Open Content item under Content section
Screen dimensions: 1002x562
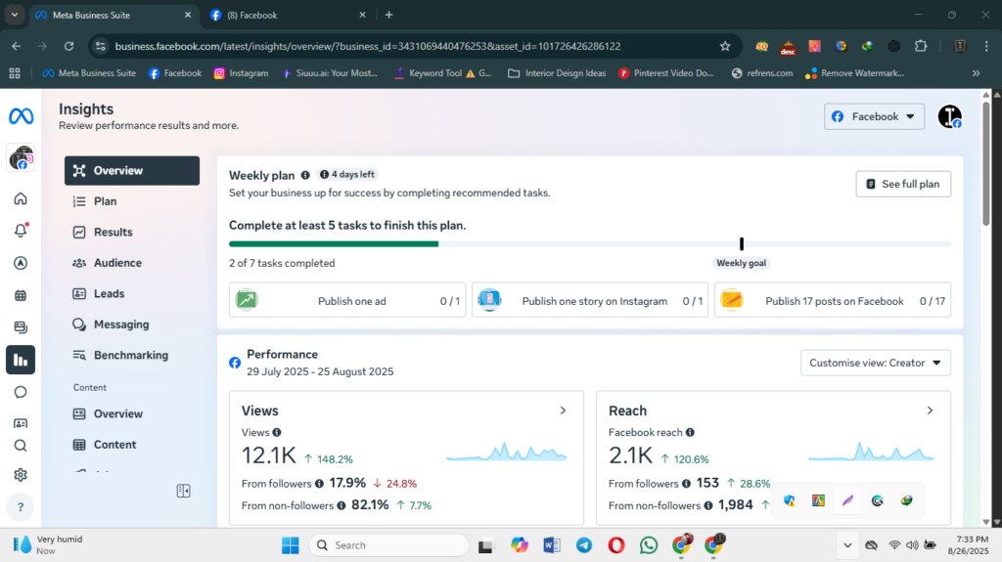132,445
